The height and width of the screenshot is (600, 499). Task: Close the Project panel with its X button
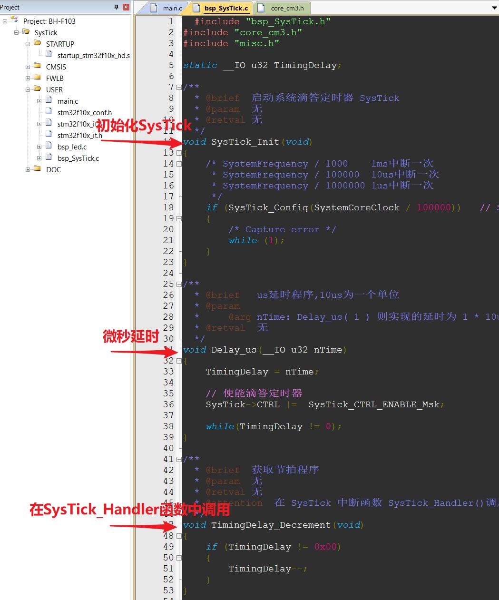click(125, 7)
